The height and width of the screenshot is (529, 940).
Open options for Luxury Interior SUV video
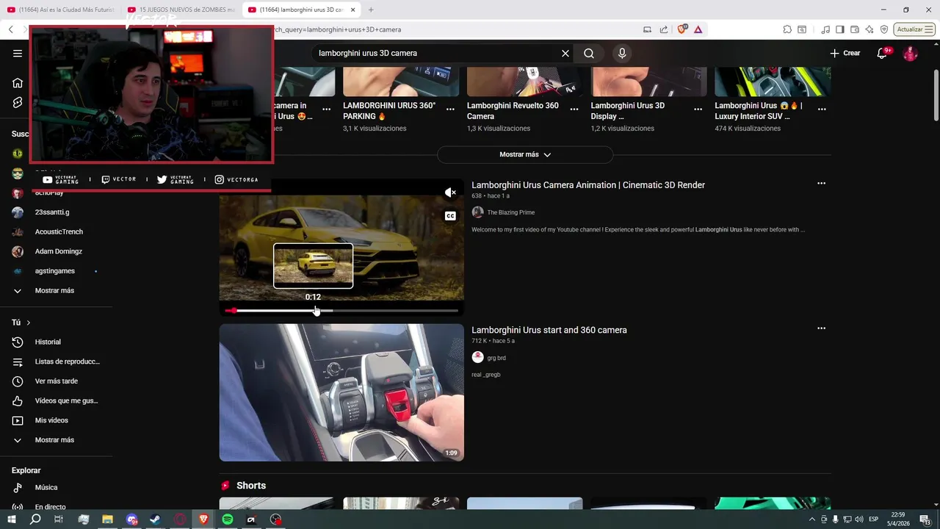point(822,109)
